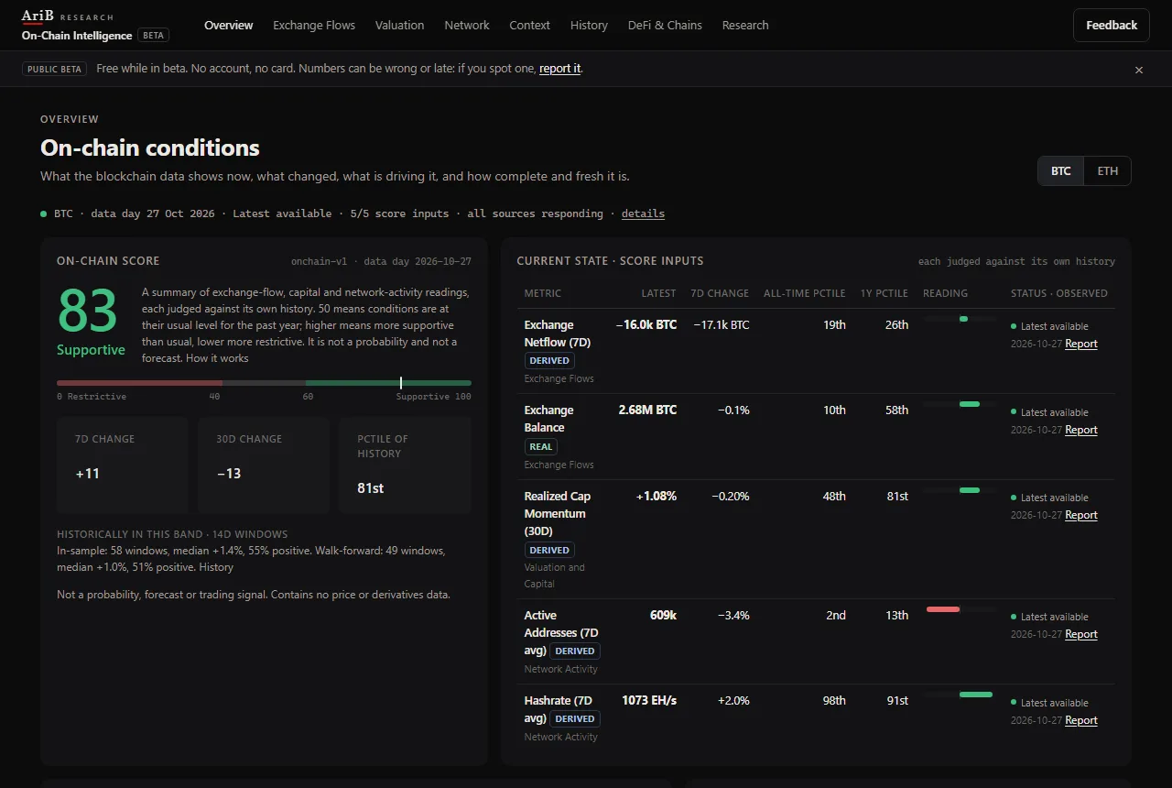The height and width of the screenshot is (788, 1172).
Task: Click the 1073 EH/s hashrate value
Action: tap(649, 701)
